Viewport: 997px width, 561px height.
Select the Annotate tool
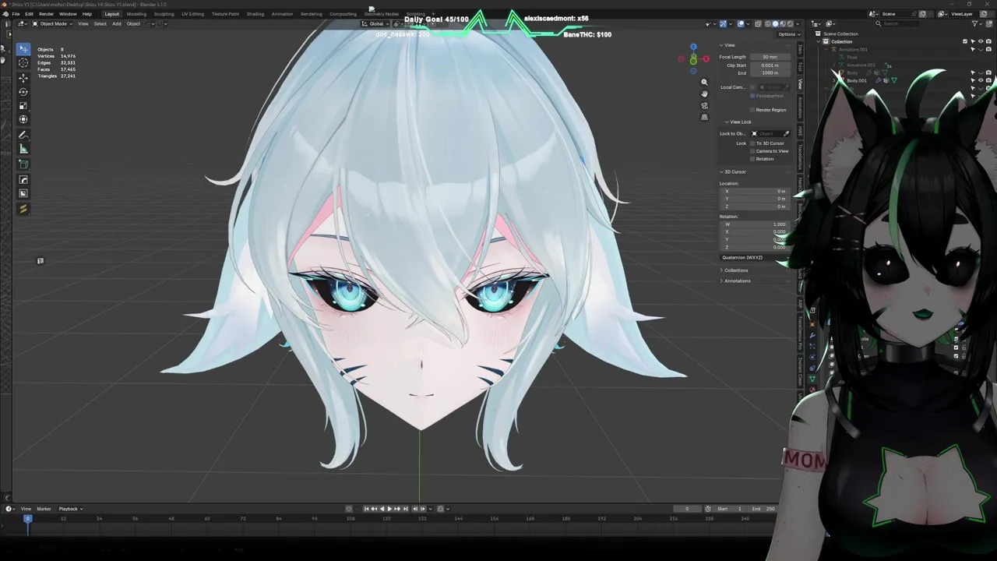click(x=23, y=135)
